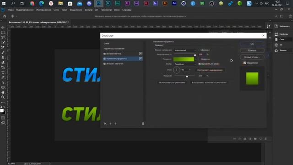Screen dimensions: 293x165
Task: Open the Libraries panel icon
Action: (x=276, y=27)
